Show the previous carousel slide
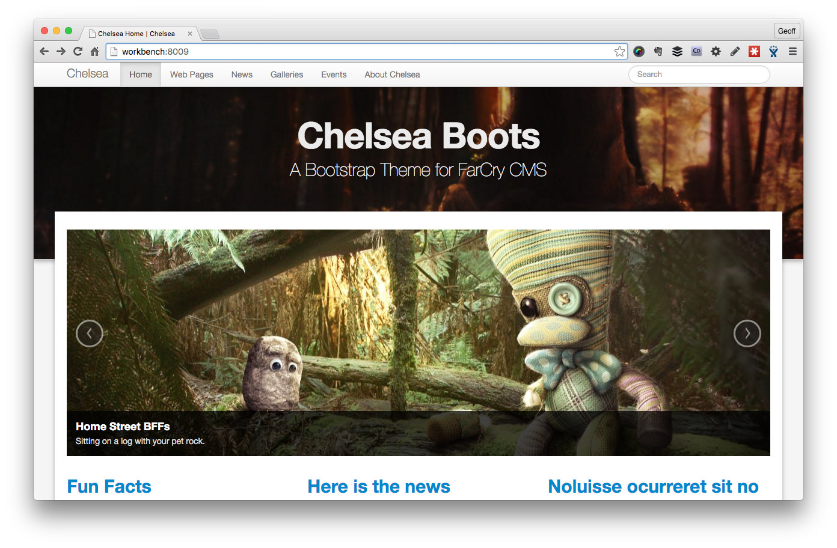 pos(90,333)
